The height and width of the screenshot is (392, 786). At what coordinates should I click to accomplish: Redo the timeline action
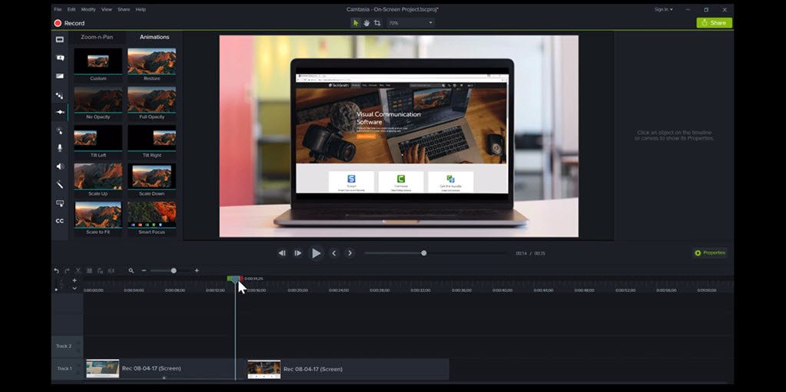point(67,271)
